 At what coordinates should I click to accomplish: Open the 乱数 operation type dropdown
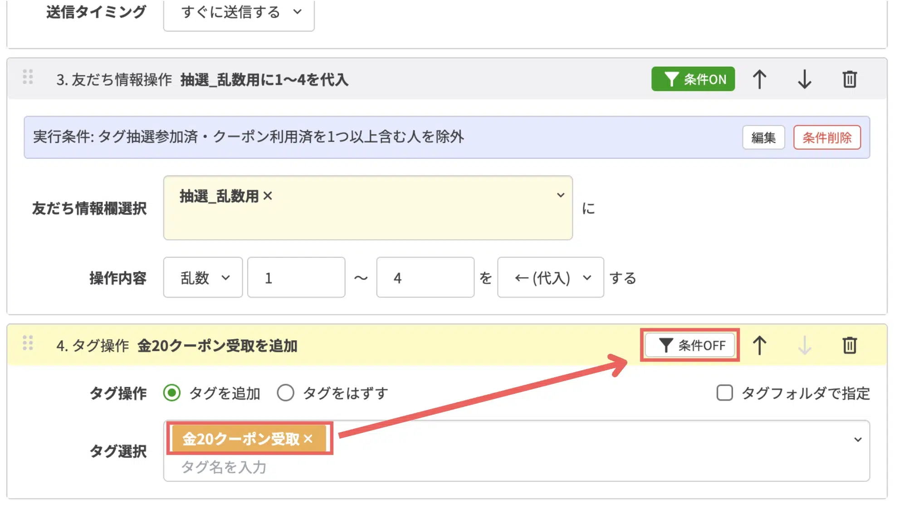pos(203,278)
